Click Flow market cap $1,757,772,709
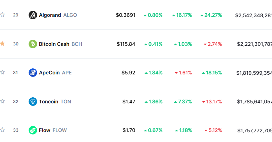 [254, 130]
